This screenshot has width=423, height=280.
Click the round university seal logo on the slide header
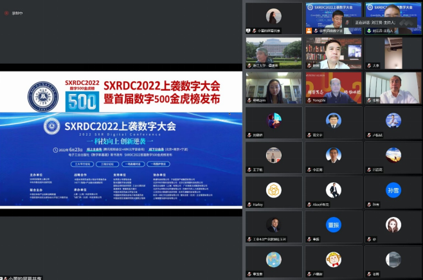point(43,97)
